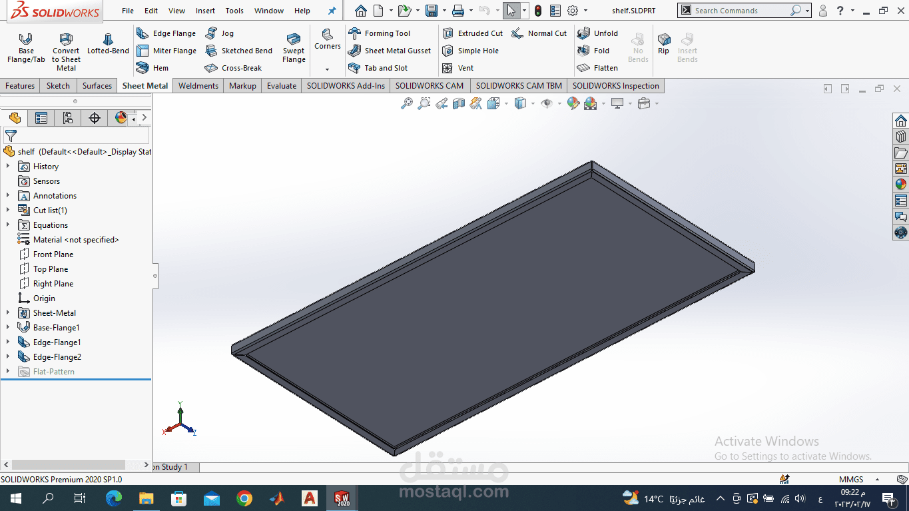This screenshot has height=511, width=909.
Task: Open the Edit Appearance color ball
Action: tap(573, 103)
